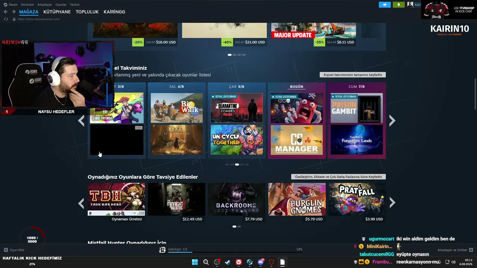Open the TBH Task Bar Hero game card

pyautogui.click(x=116, y=199)
